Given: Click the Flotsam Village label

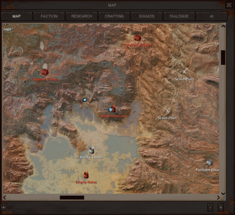Looking at the screenshot, I should click(207, 170).
